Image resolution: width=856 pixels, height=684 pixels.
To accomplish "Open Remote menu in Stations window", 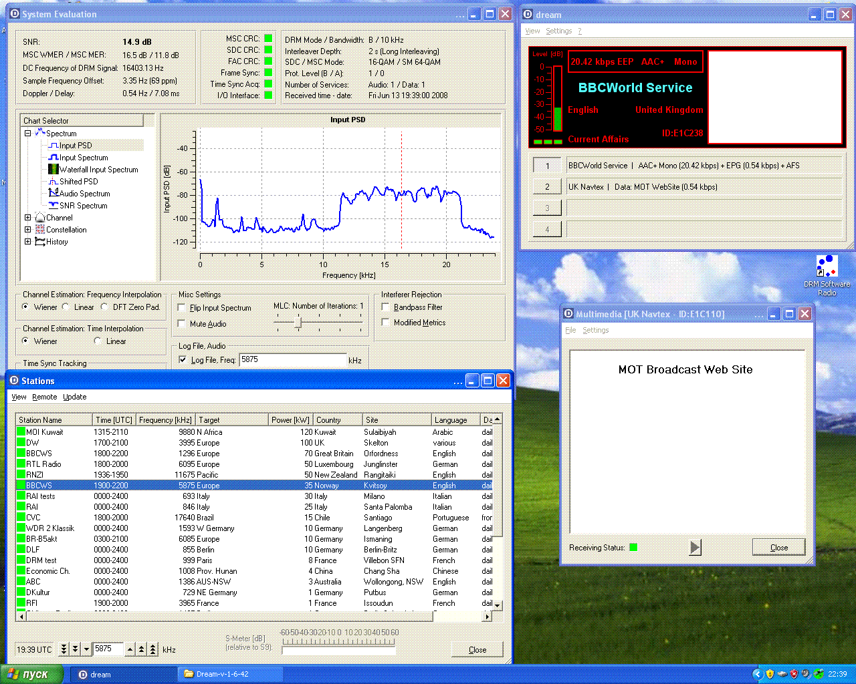I will click(45, 397).
